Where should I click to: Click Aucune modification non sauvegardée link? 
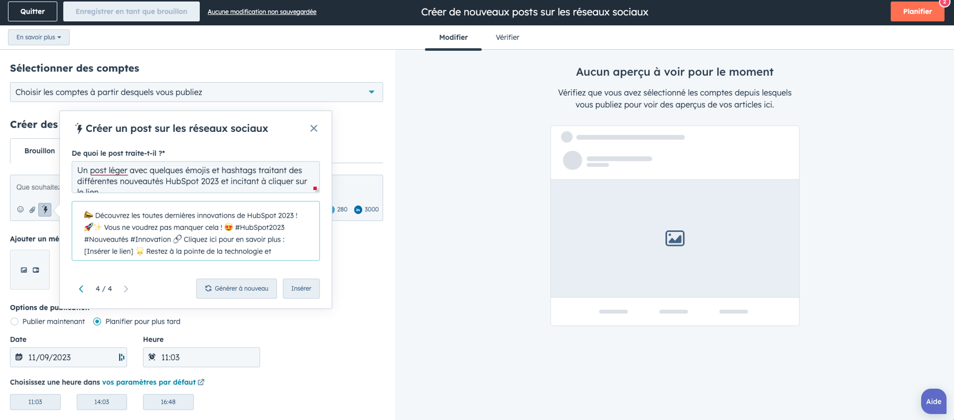click(x=262, y=12)
